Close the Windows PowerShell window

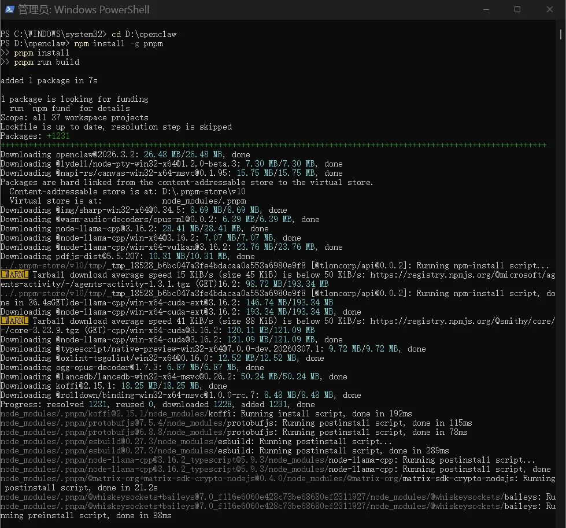coord(549,9)
